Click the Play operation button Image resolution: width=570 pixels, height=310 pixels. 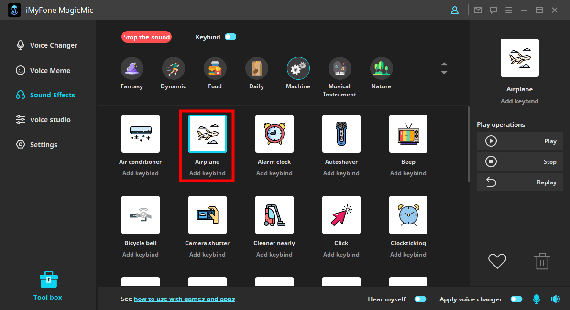[x=520, y=141]
